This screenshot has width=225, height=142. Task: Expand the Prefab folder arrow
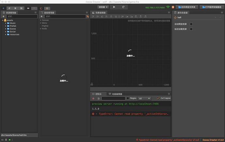(x=6, y=26)
